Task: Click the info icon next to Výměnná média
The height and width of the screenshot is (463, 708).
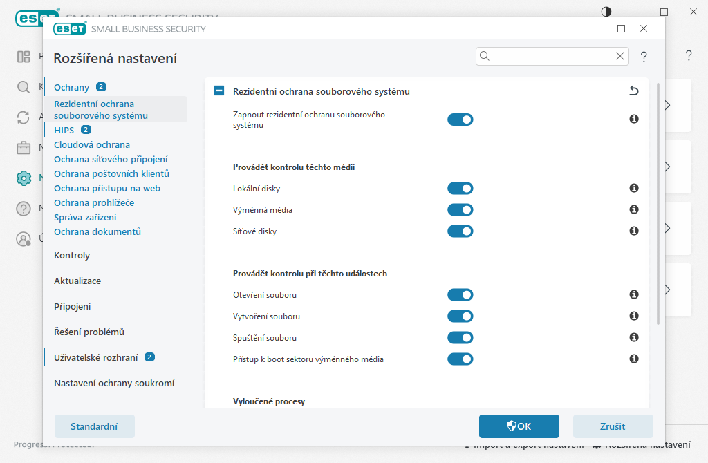Action: [x=633, y=210]
